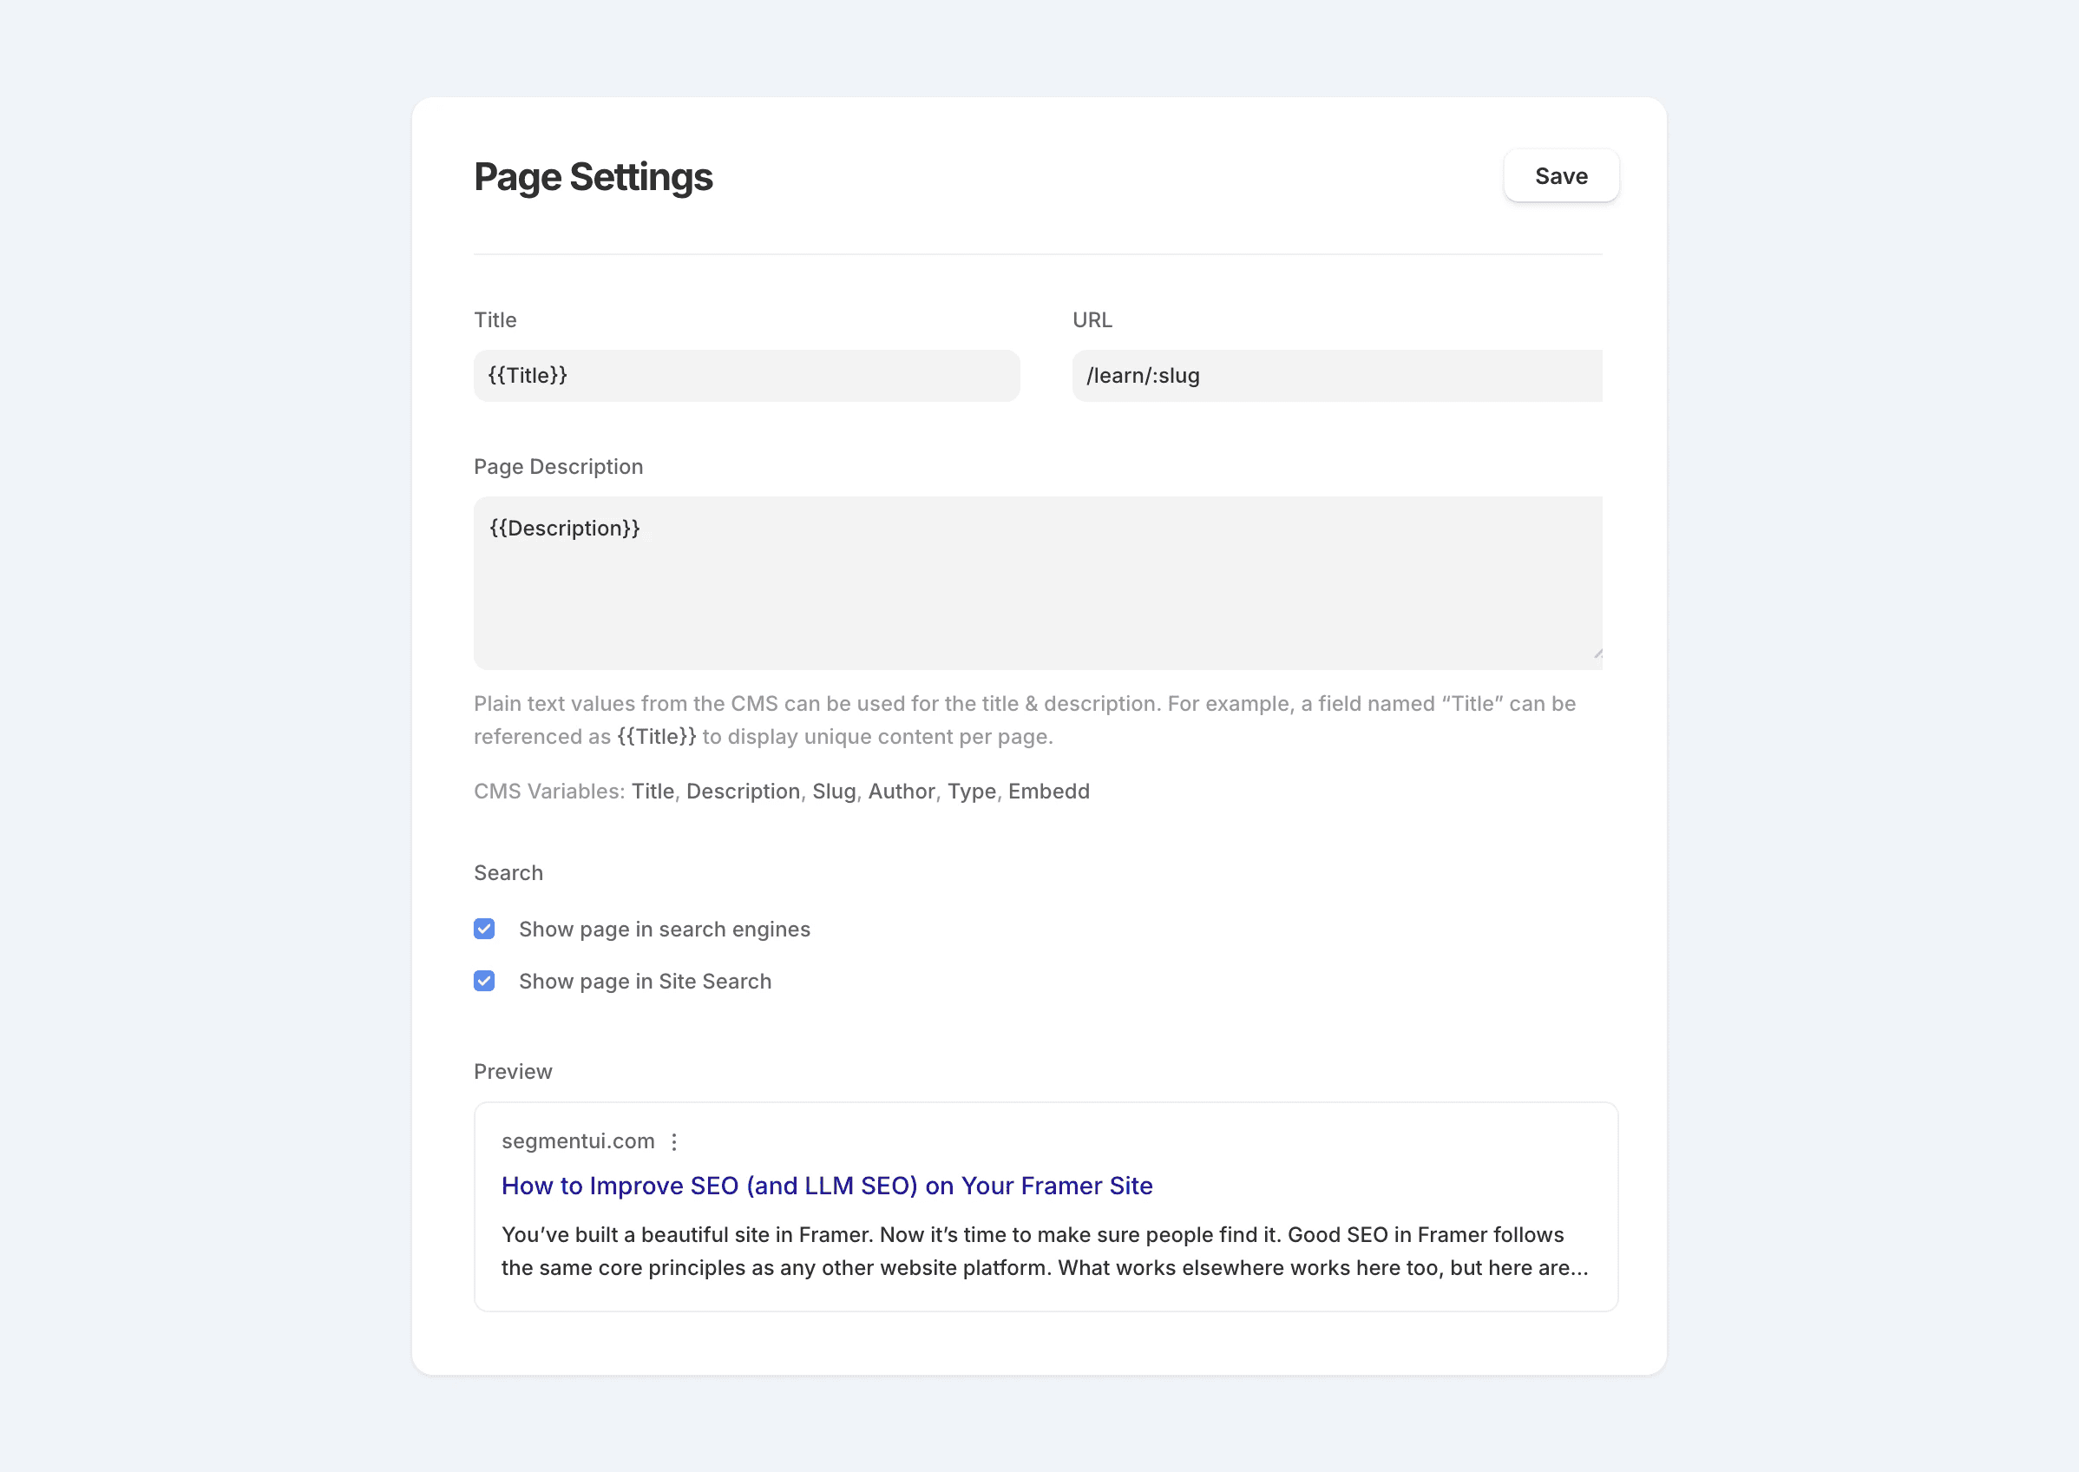Screen dimensions: 2079x1472
Task: Click the Slug CMS variable
Action: [833, 792]
